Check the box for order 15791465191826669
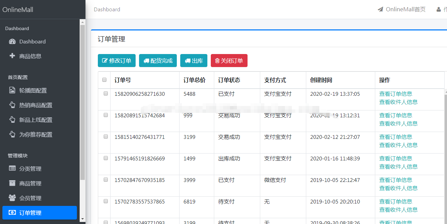Image resolution: width=447 pixels, height=224 pixels. 106,158
